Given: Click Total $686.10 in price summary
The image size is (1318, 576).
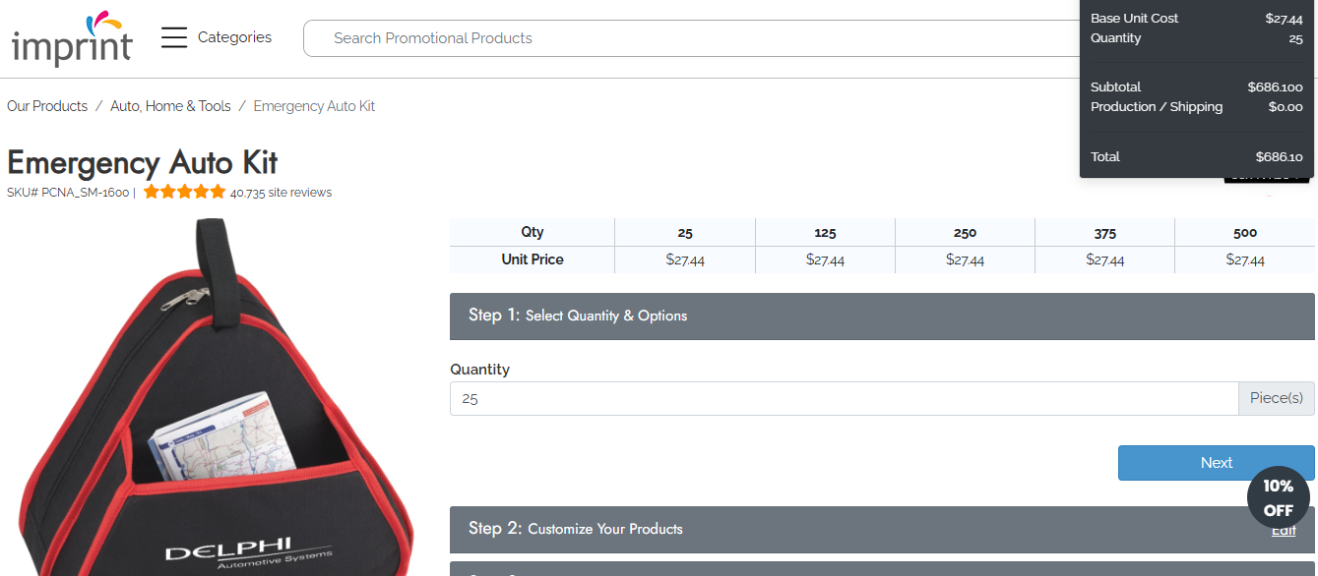Looking at the screenshot, I should pos(1196,156).
